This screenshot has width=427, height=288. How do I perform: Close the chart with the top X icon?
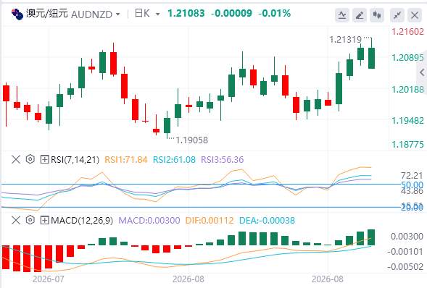(x=415, y=15)
